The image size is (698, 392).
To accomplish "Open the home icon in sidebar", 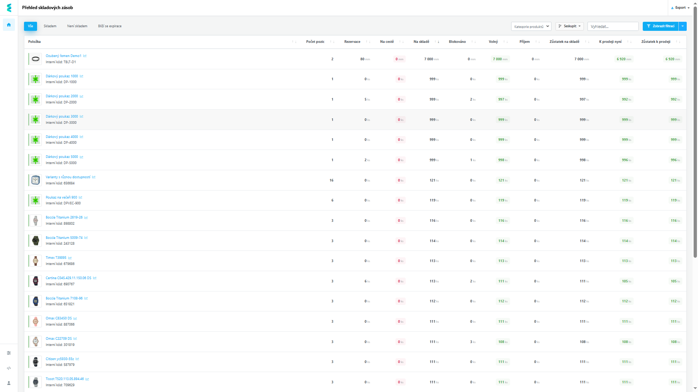I will 9,25.
